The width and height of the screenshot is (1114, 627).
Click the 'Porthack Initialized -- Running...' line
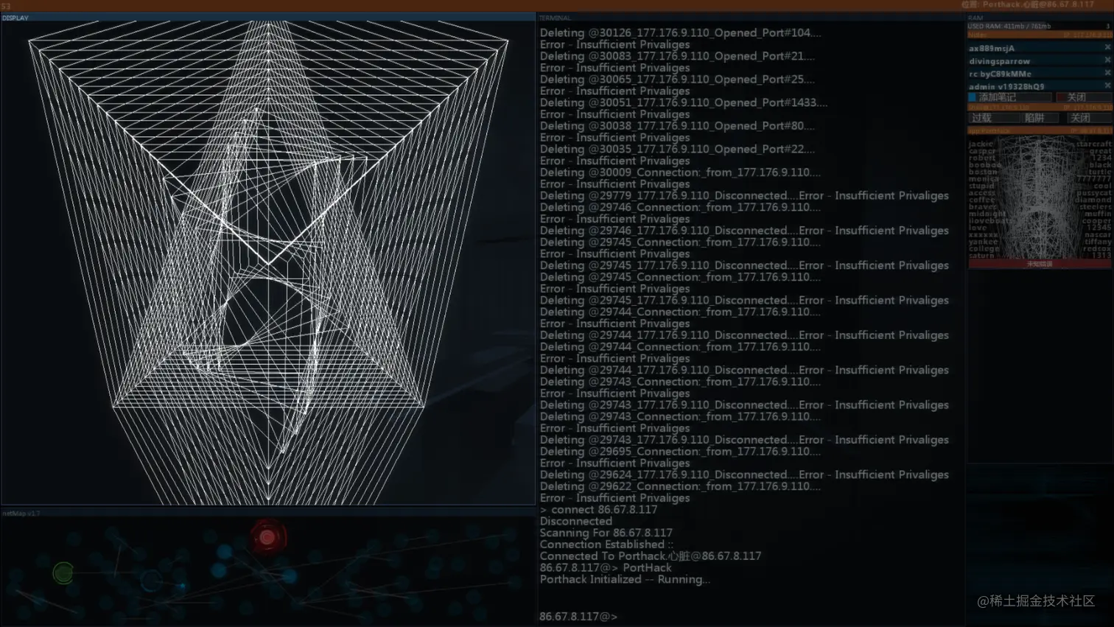coord(625,579)
